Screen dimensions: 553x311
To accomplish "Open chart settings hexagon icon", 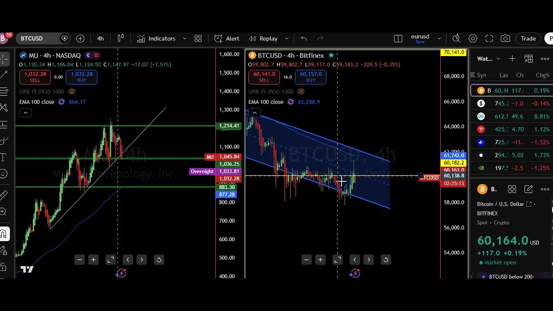I will (473, 38).
